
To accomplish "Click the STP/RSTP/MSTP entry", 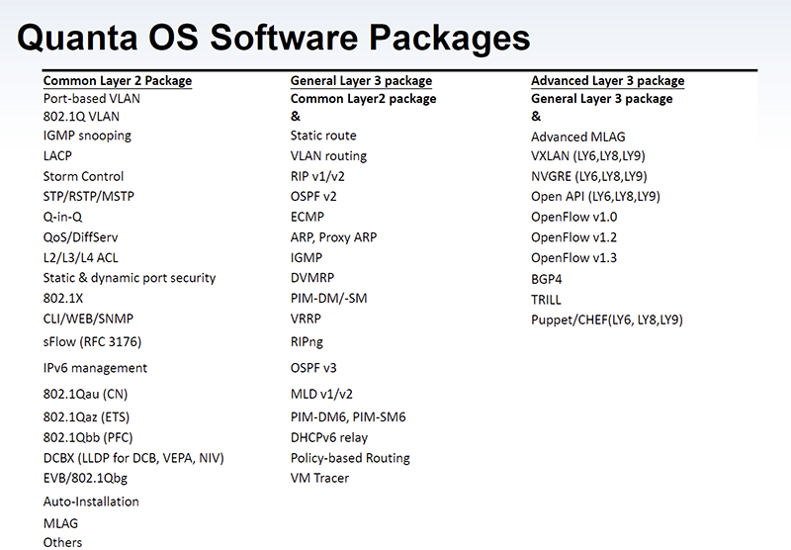I will click(x=88, y=196).
